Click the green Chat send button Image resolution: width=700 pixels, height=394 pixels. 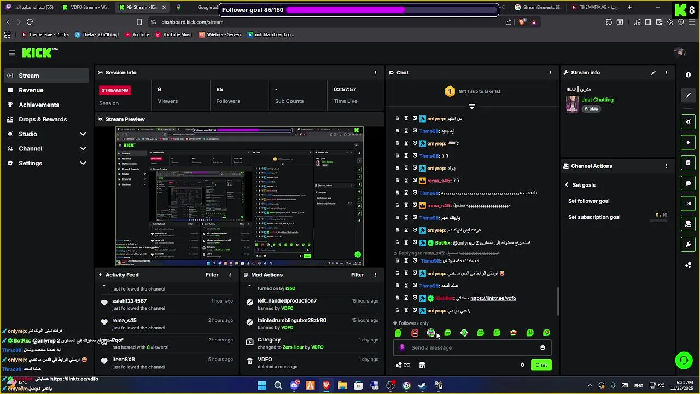pos(541,365)
